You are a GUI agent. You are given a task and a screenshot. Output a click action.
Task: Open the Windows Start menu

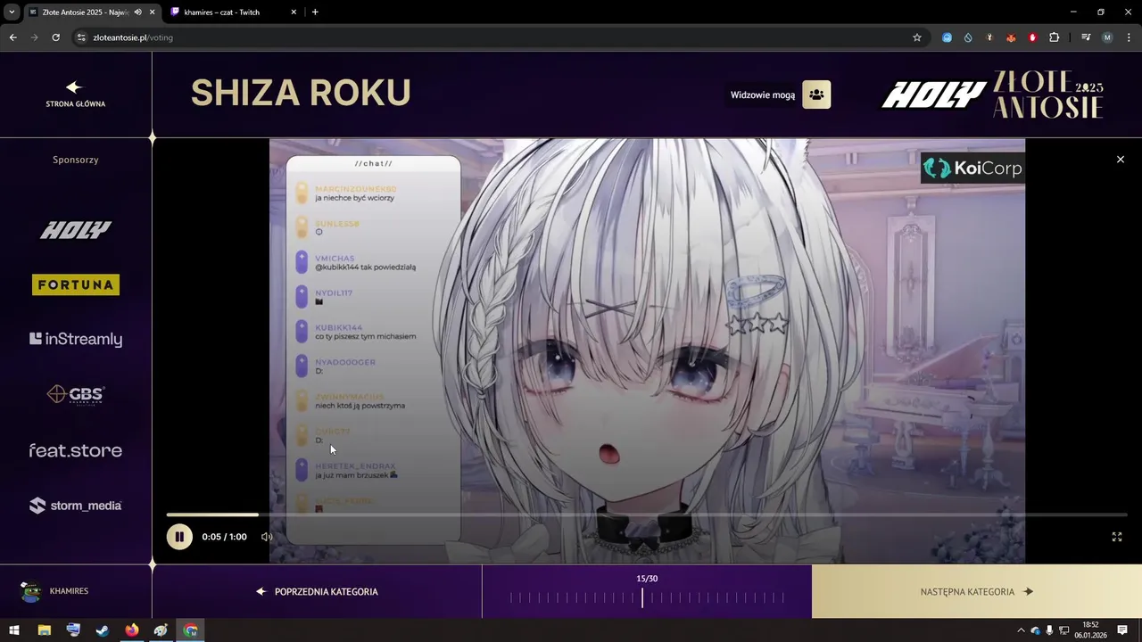tap(14, 630)
